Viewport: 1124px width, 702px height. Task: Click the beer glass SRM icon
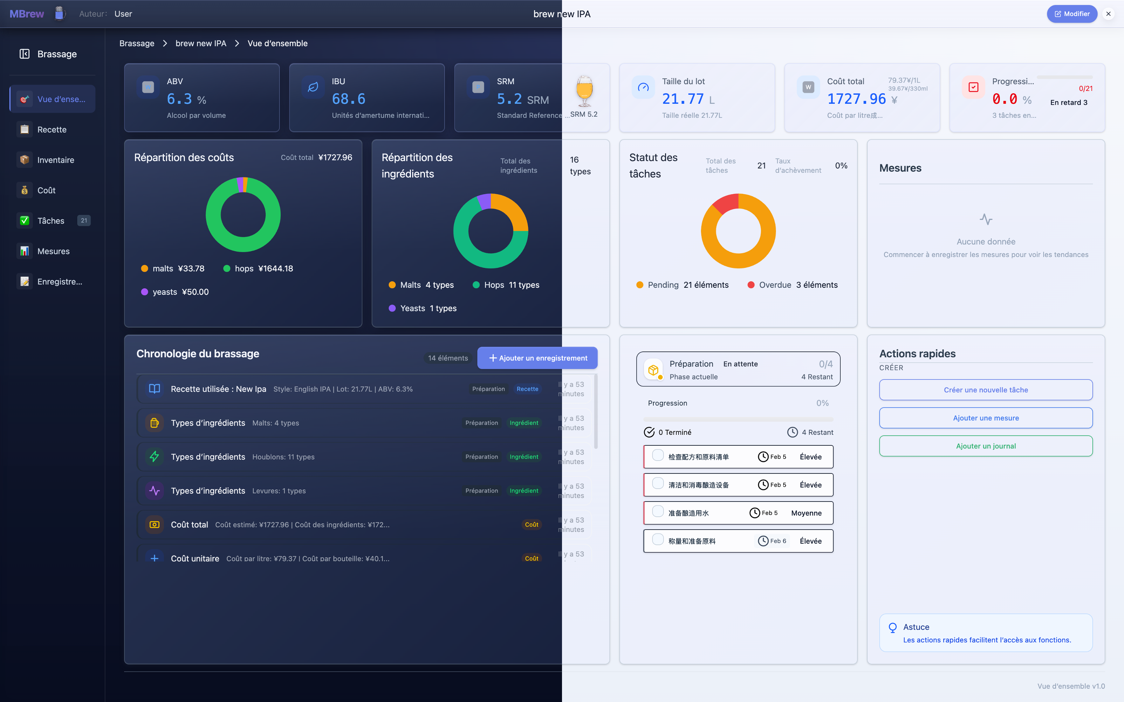584,91
